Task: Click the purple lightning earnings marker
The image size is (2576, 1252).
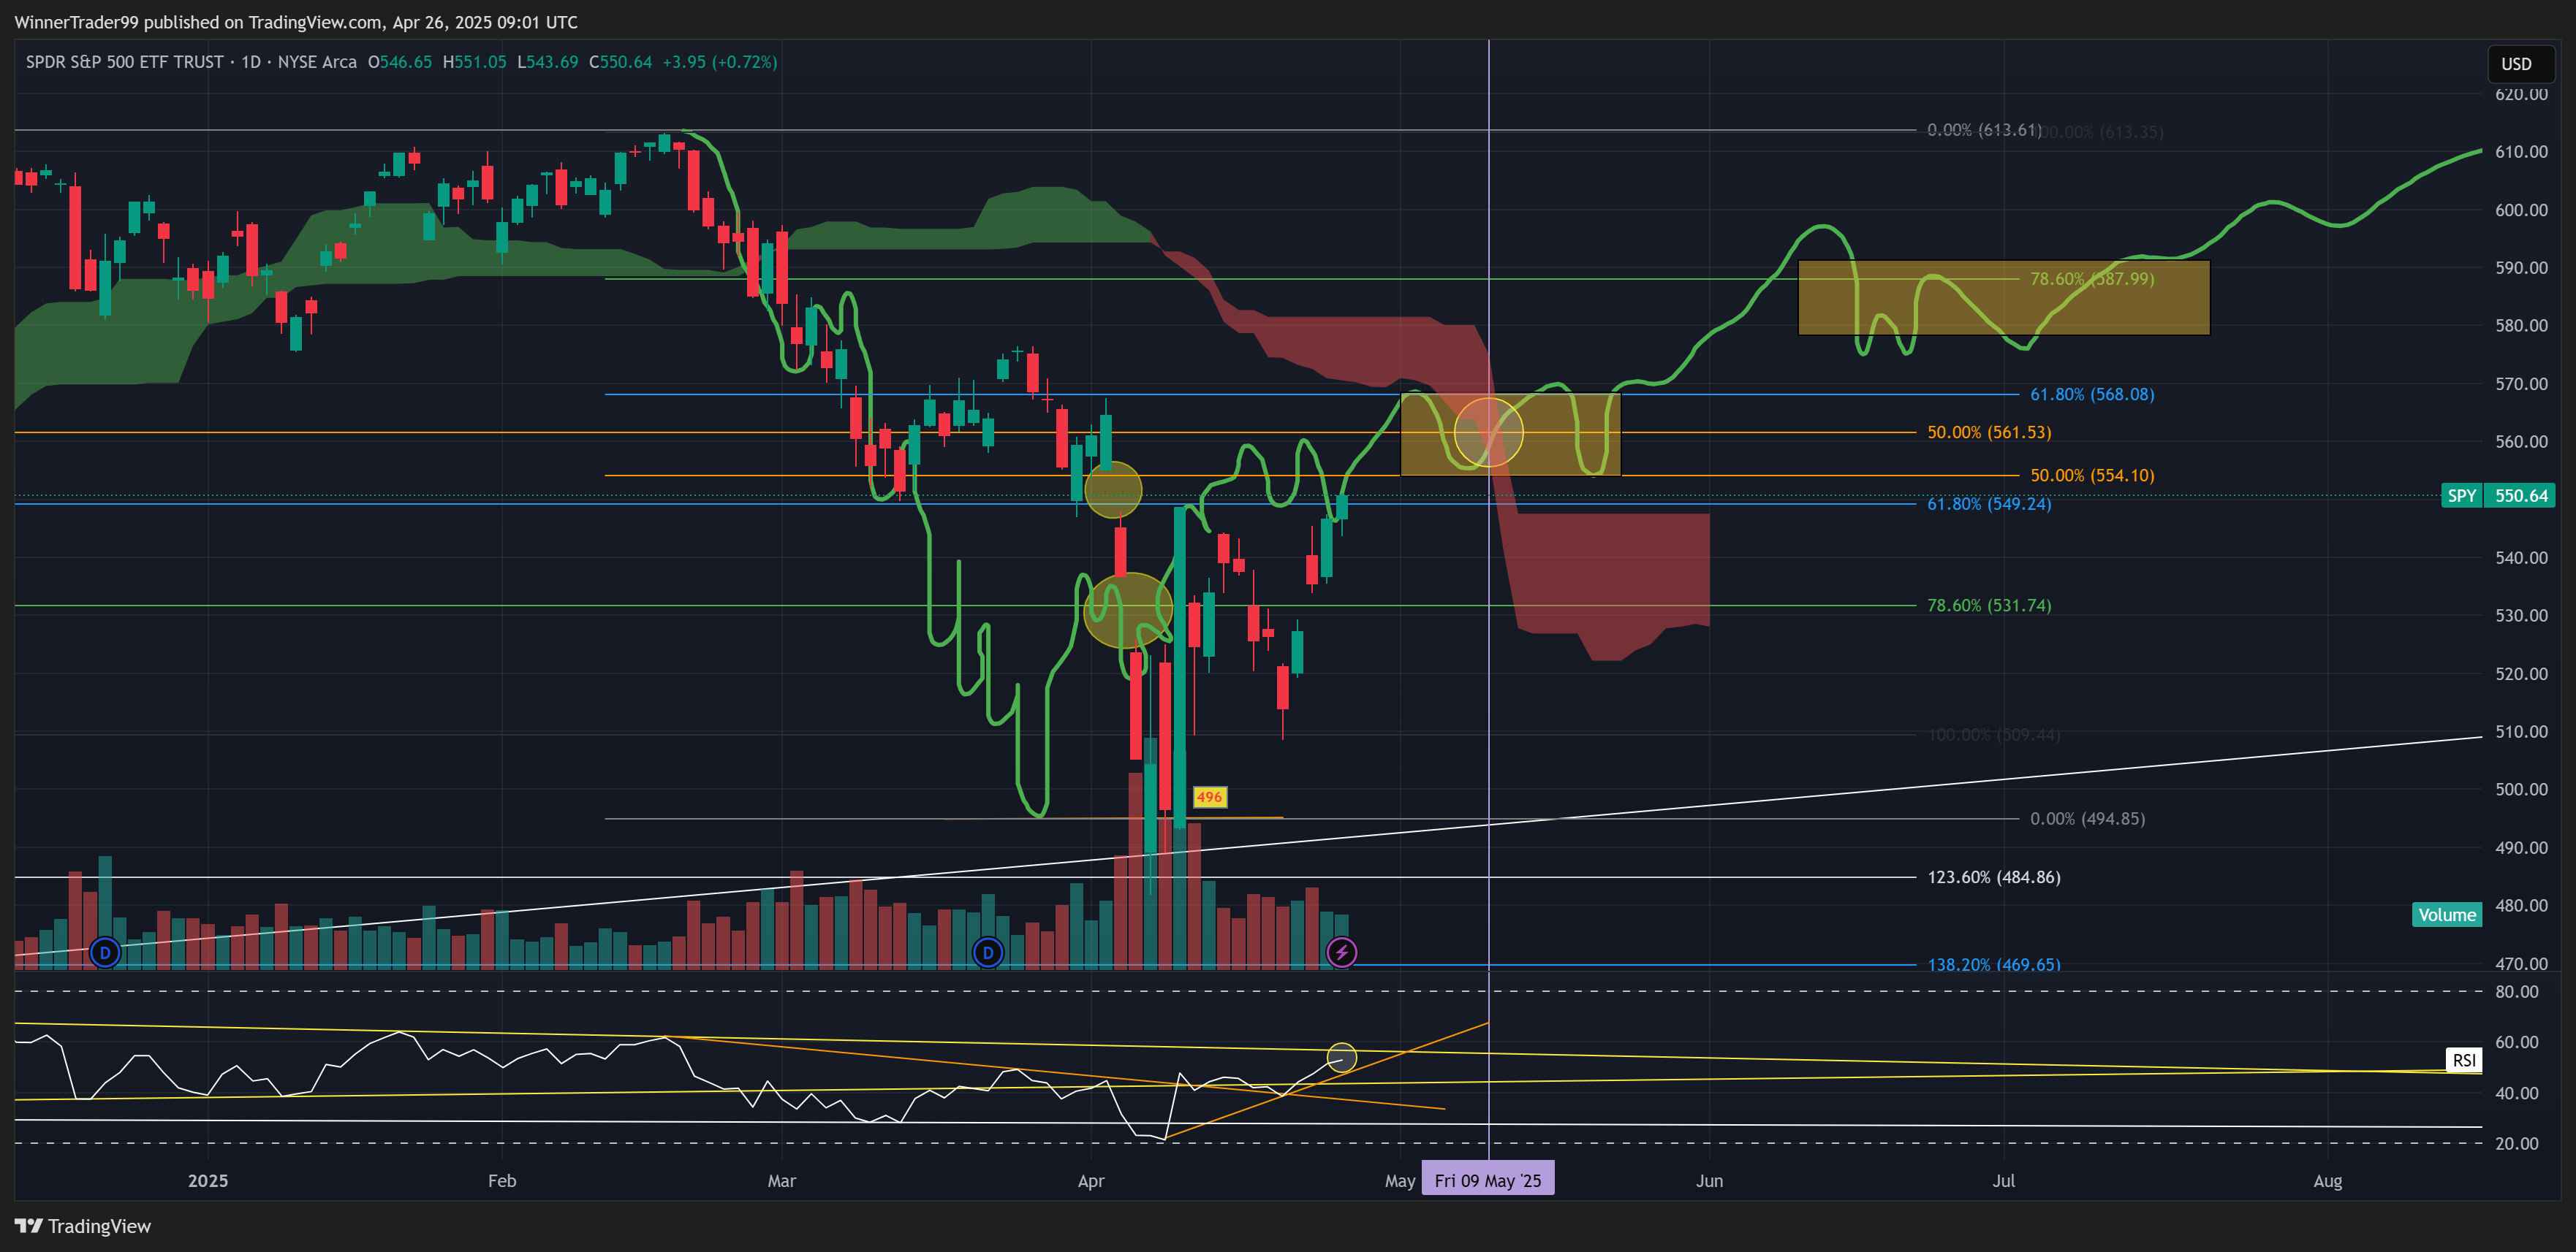Action: coord(1342,953)
